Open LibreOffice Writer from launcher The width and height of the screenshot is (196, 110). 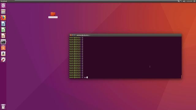(3, 24)
